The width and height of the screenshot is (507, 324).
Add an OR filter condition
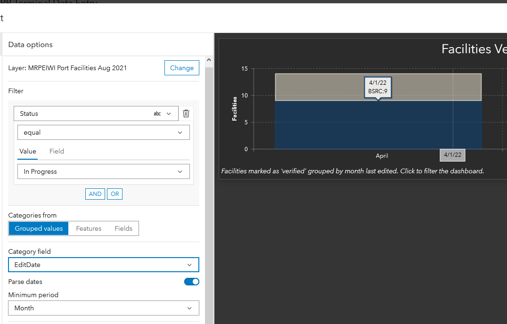click(114, 194)
